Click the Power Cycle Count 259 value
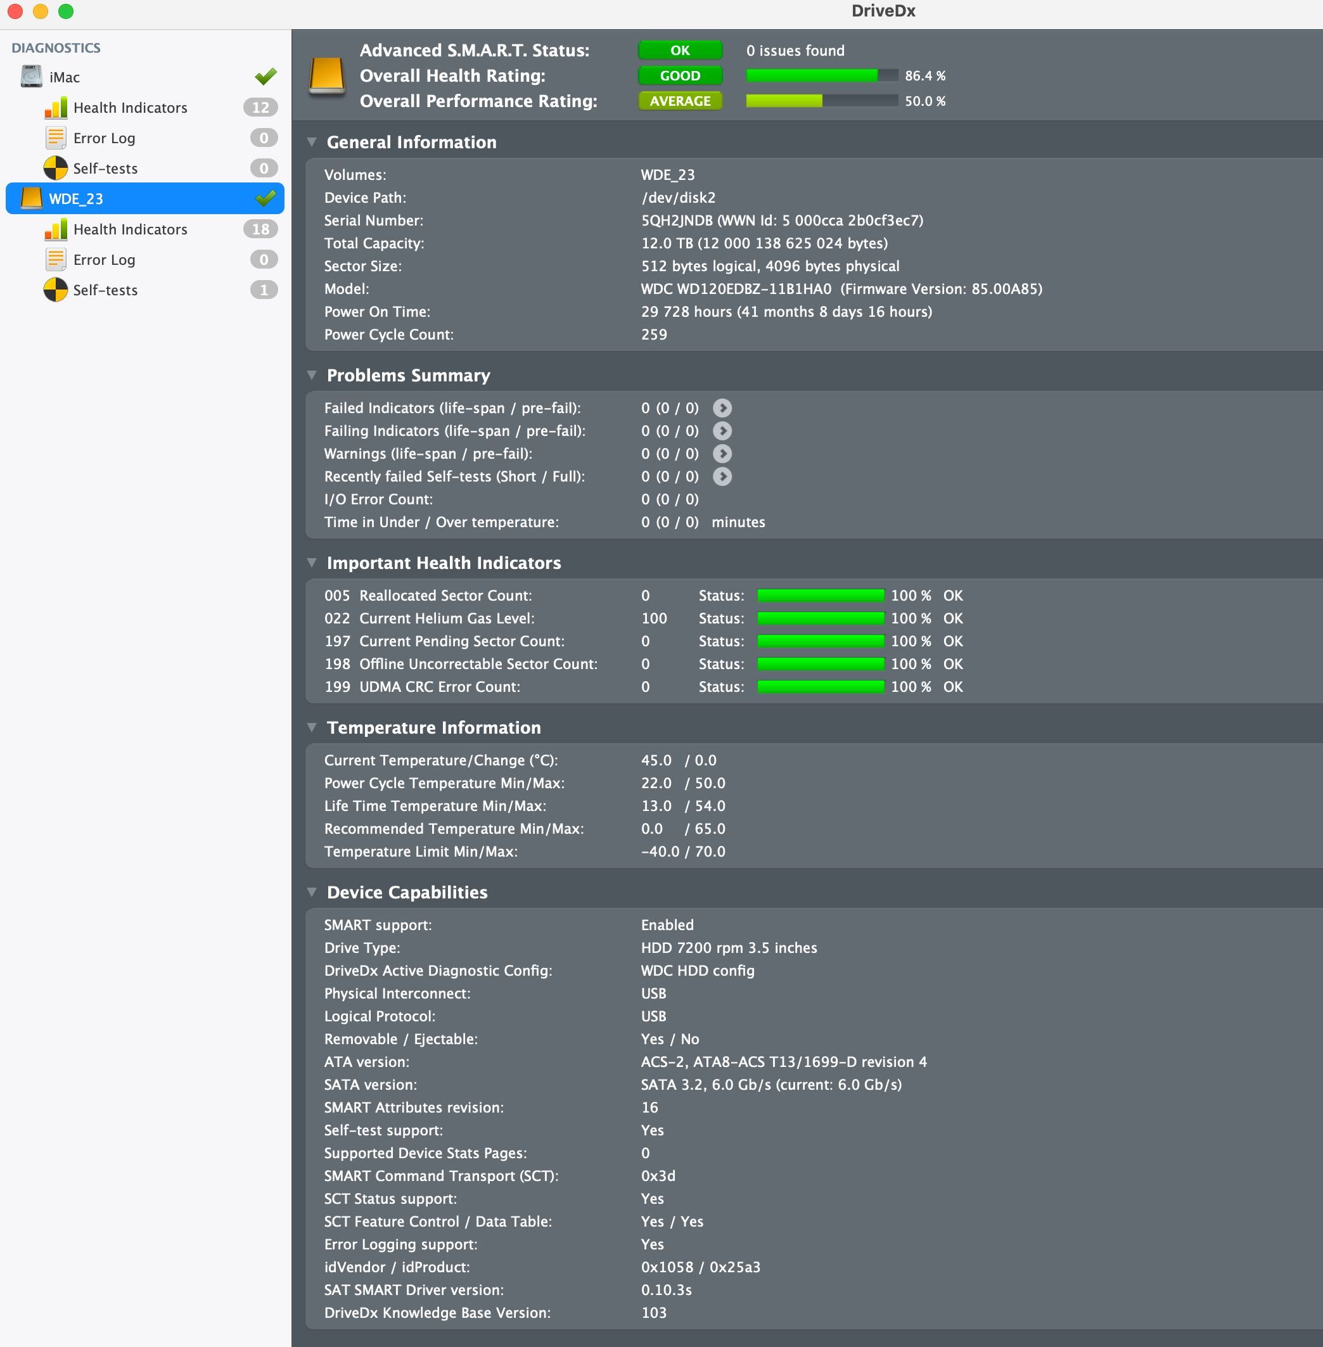Viewport: 1323px width, 1347px height. (654, 334)
